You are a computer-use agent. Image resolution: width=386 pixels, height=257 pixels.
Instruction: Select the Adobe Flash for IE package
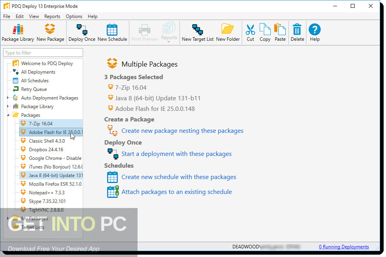pyautogui.click(x=51, y=132)
